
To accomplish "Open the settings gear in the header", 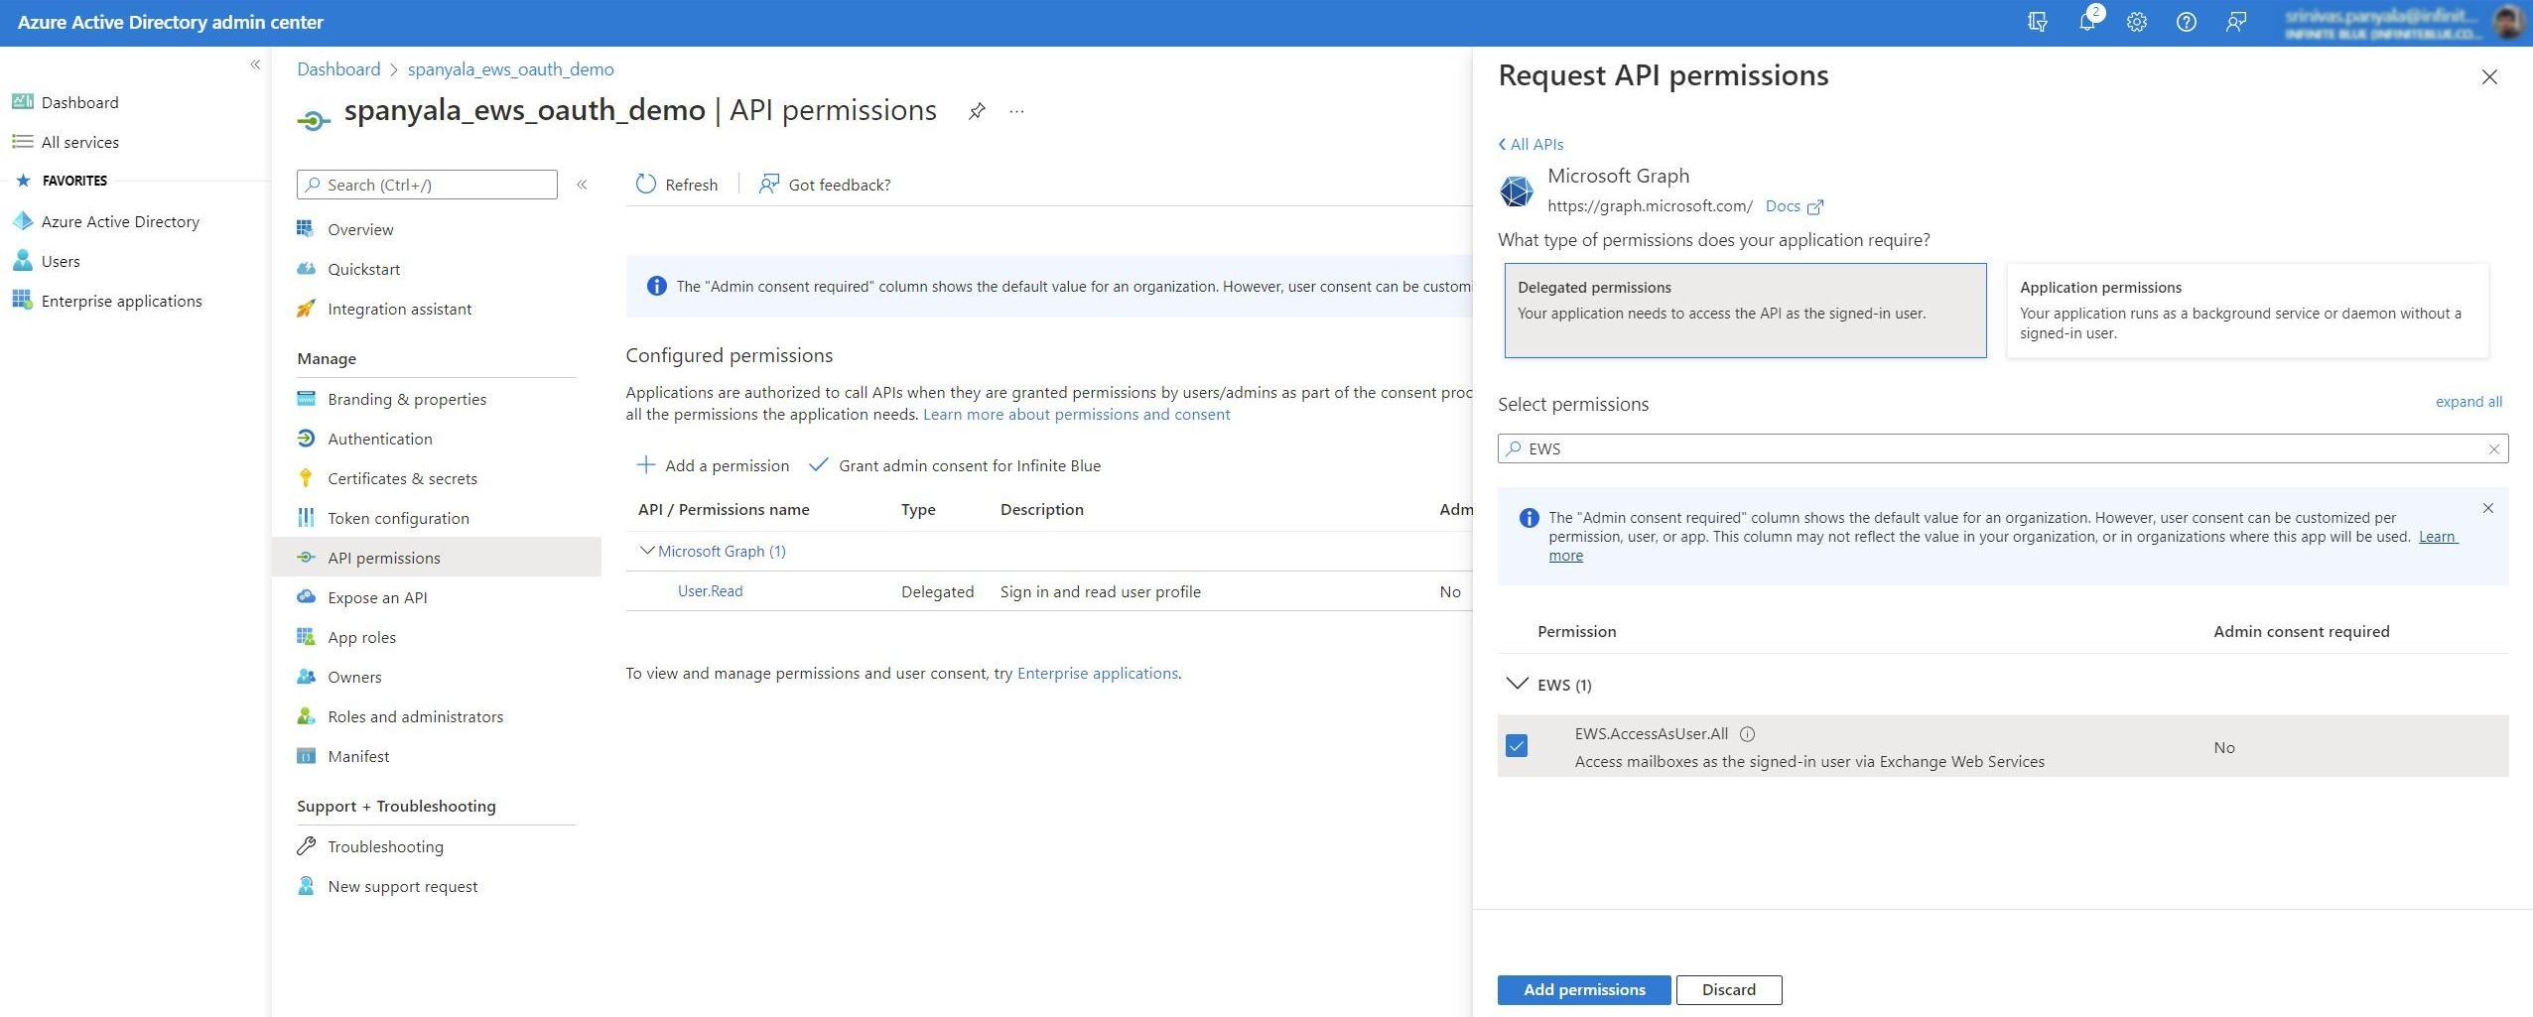I will (x=2137, y=22).
